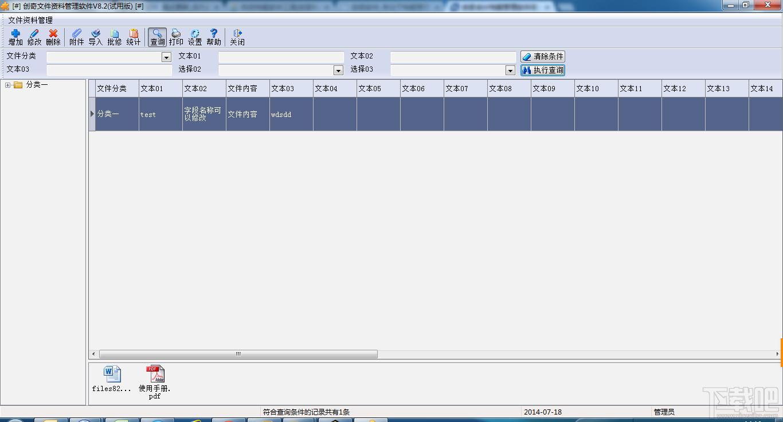
Task: Click the 批修 (Batch edit) icon
Action: coord(114,37)
